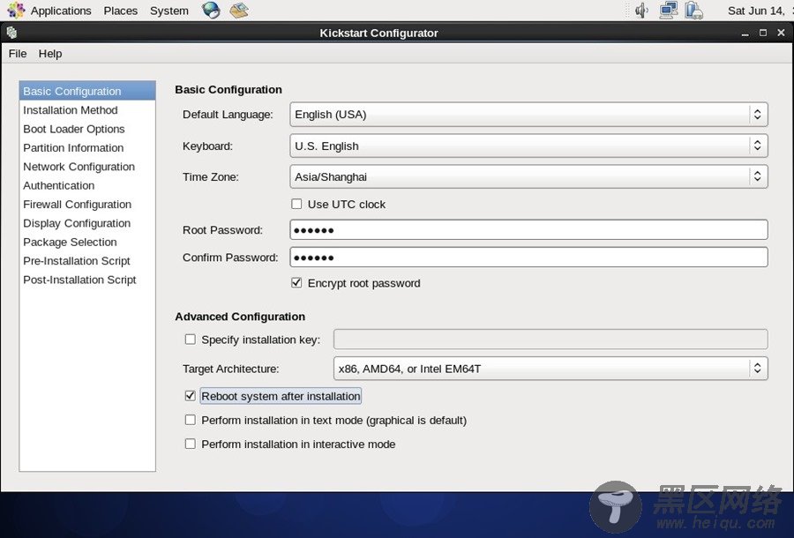Open the Target Architecture dropdown
Image resolution: width=794 pixels, height=538 pixels.
click(x=551, y=369)
